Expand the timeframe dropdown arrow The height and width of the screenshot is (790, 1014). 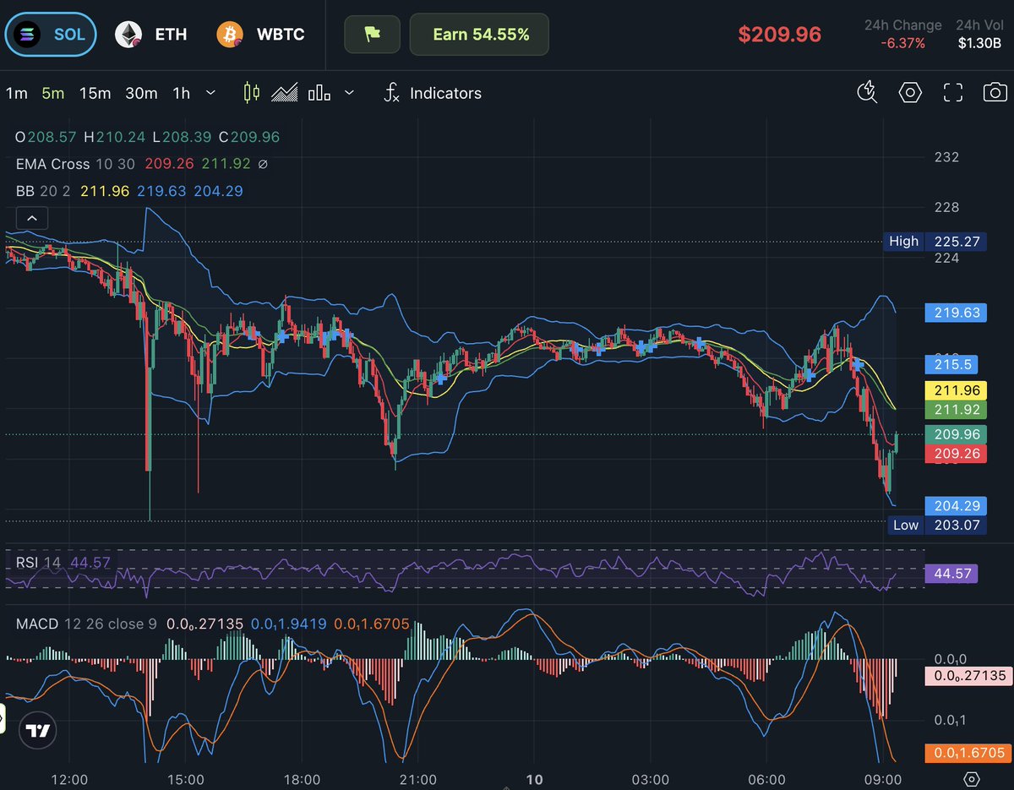(x=210, y=93)
